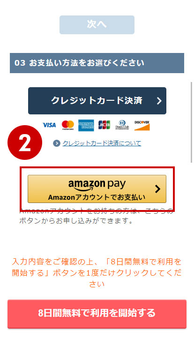Click the 次へ button
Viewport: 194px width, 353px height.
97,25
